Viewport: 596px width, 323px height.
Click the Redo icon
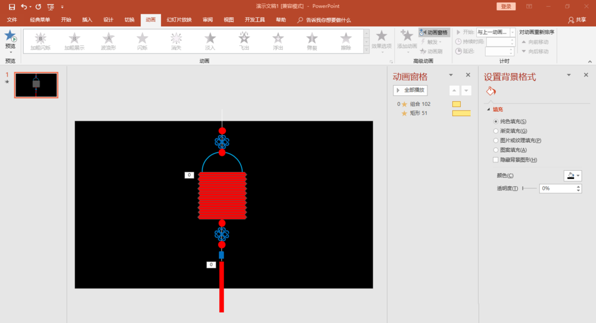tap(38, 7)
